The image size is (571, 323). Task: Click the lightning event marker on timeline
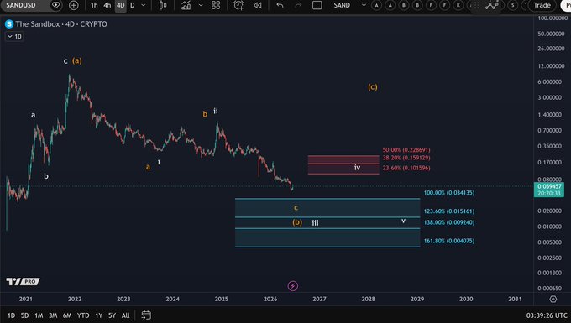pyautogui.click(x=293, y=286)
